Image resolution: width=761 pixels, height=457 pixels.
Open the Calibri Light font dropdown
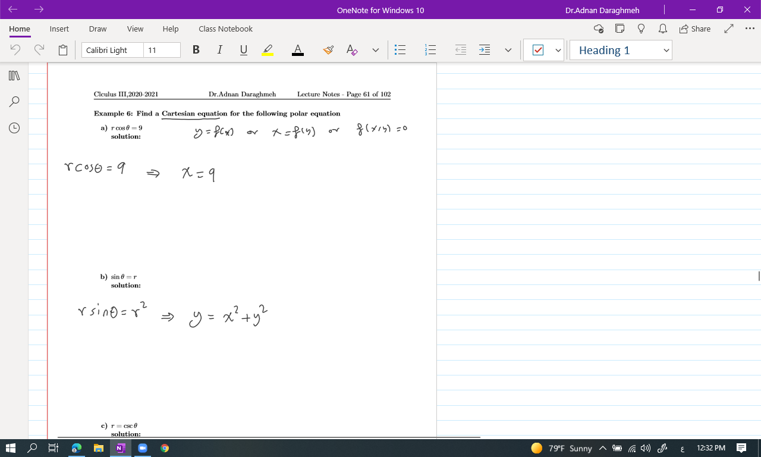pyautogui.click(x=112, y=50)
